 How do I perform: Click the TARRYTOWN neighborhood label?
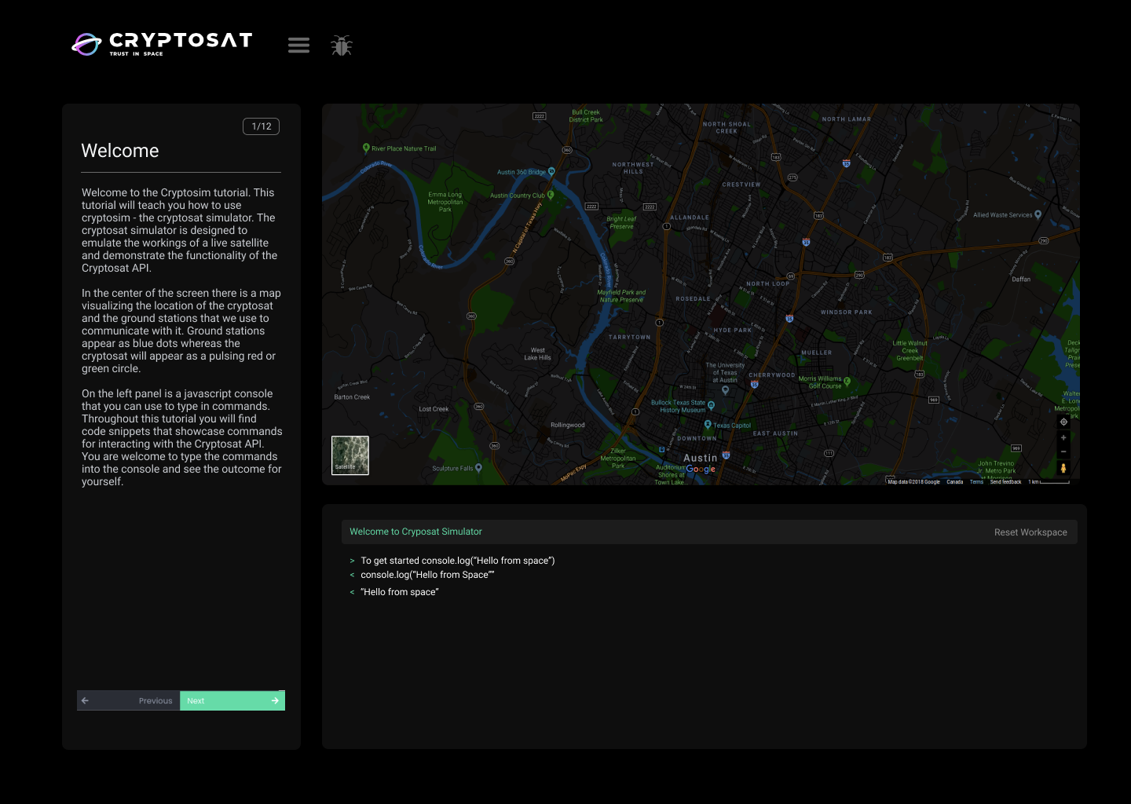[630, 337]
